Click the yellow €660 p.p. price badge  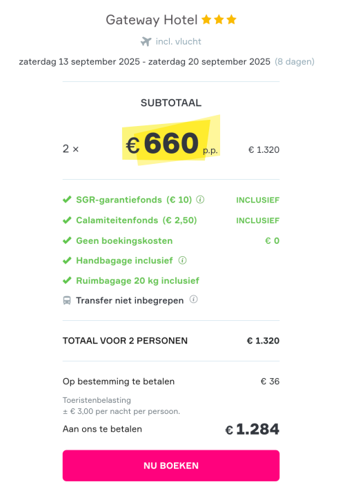pos(171,140)
